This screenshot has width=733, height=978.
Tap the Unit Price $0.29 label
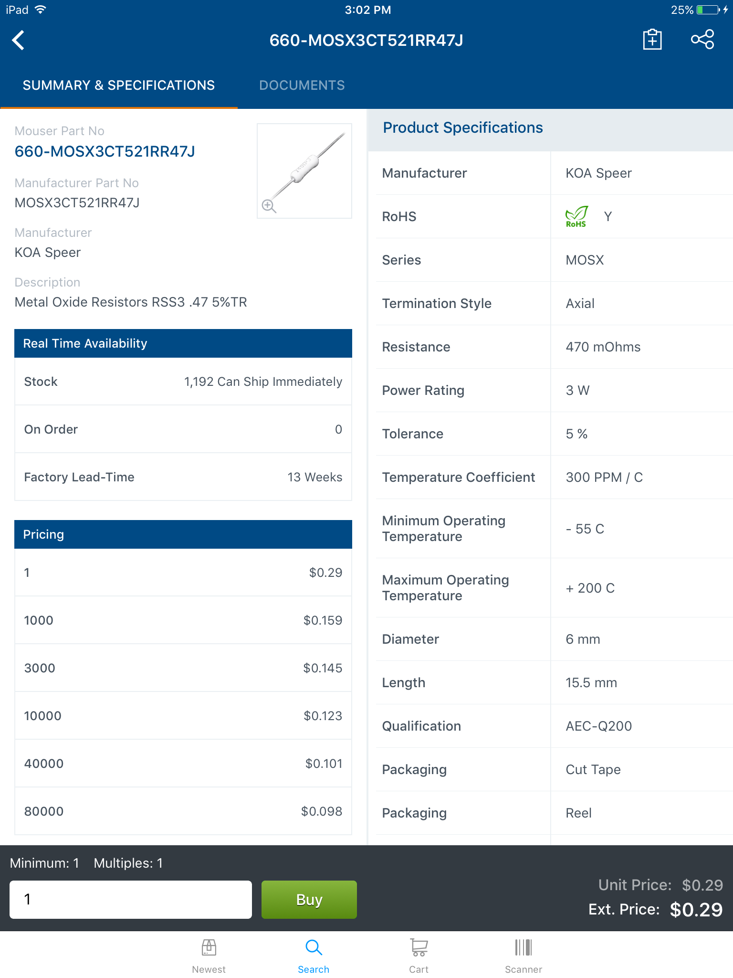tap(660, 885)
